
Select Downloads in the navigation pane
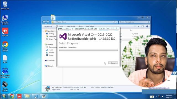tap(51, 36)
